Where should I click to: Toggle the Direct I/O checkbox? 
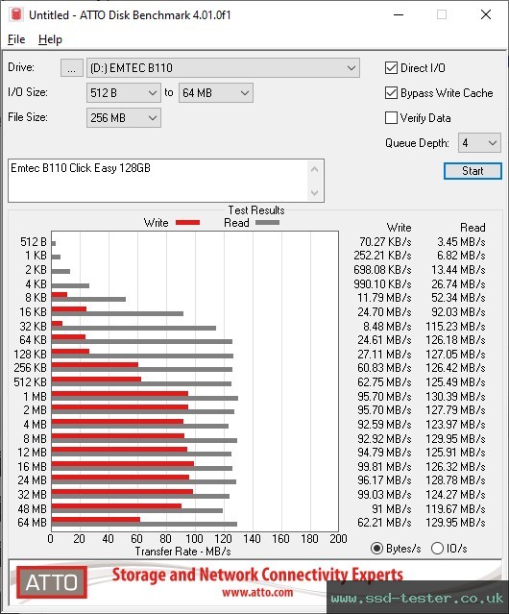(x=391, y=68)
